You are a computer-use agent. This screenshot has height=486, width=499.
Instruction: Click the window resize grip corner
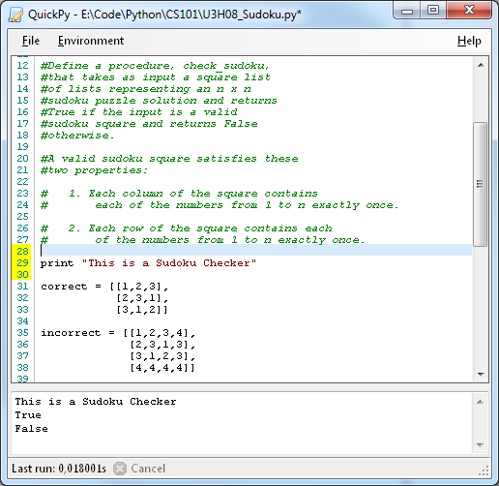coord(484,471)
